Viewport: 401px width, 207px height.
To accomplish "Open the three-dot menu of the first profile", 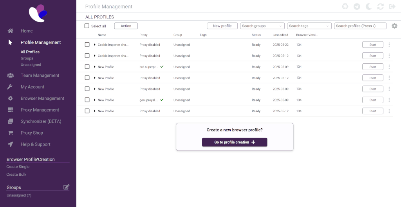I will (389, 45).
